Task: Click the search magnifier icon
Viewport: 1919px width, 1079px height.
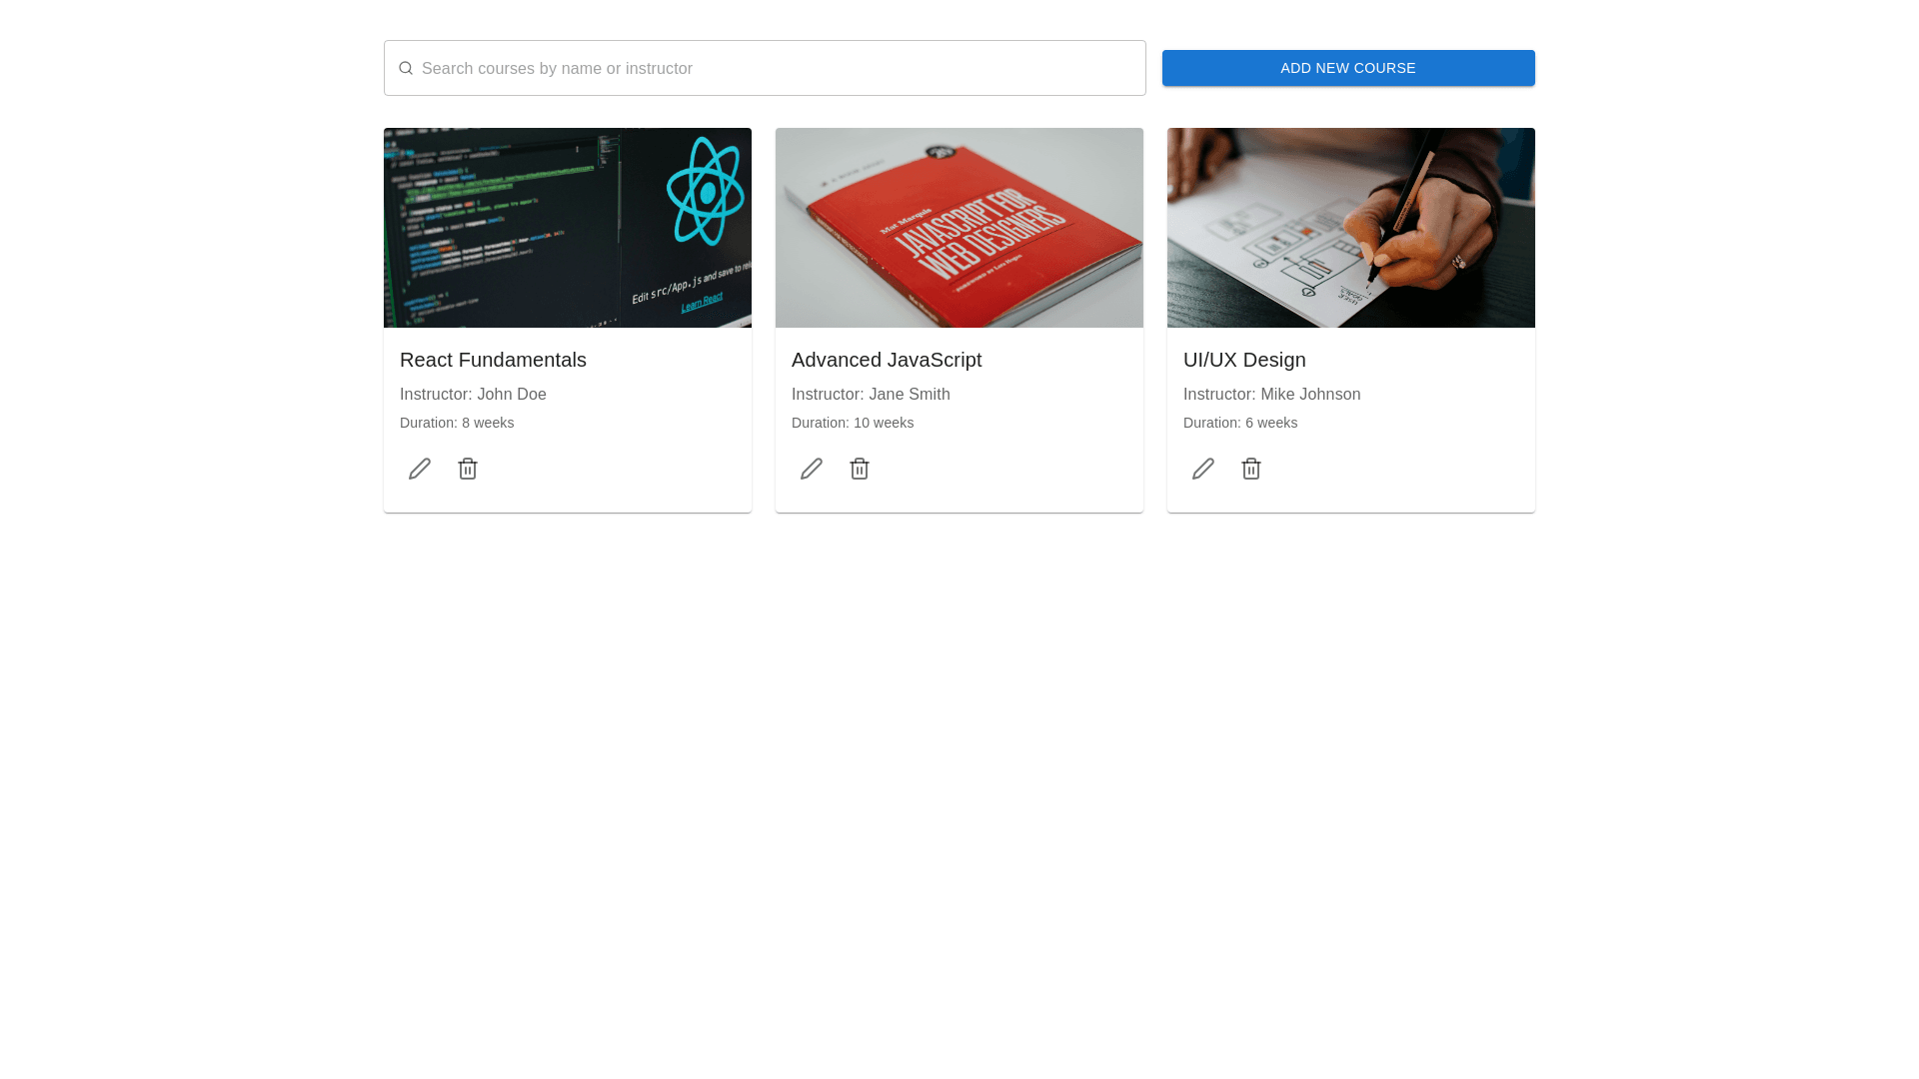Action: click(x=406, y=68)
